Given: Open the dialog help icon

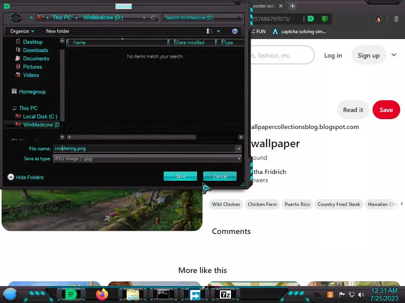Looking at the screenshot, I should click(x=235, y=31).
